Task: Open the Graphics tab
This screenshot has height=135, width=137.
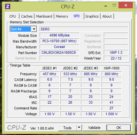Action: coord(92,16)
